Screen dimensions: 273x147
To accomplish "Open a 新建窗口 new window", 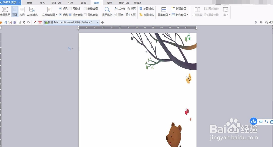I will pos(179,8).
